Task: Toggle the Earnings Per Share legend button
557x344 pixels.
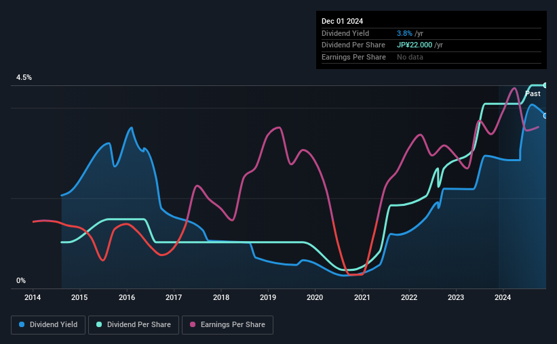Action: coord(227,325)
